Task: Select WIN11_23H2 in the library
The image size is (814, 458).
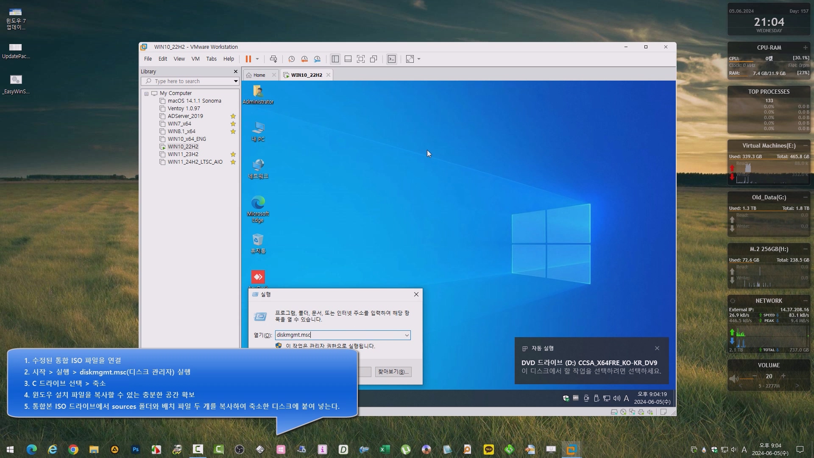Action: (x=183, y=154)
